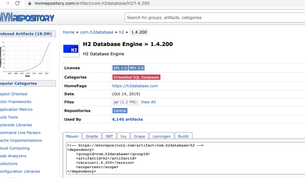Viewport: 305px width, 178px height.
Task: Click the Maven dependency snippet textarea
Action: coord(186,158)
